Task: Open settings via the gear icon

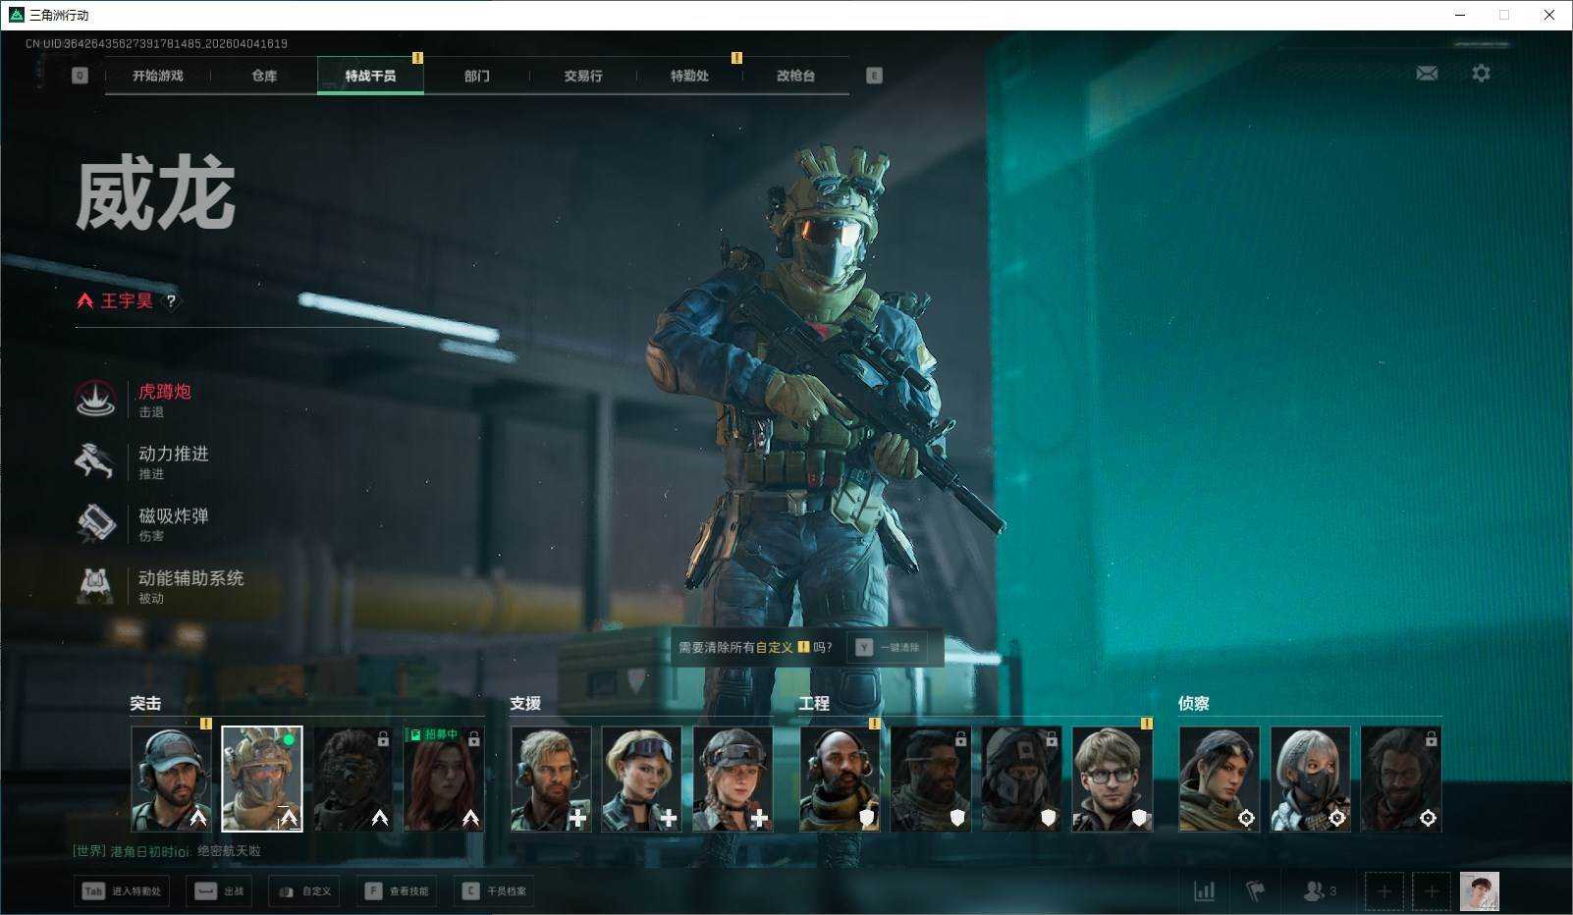Action: [1481, 74]
